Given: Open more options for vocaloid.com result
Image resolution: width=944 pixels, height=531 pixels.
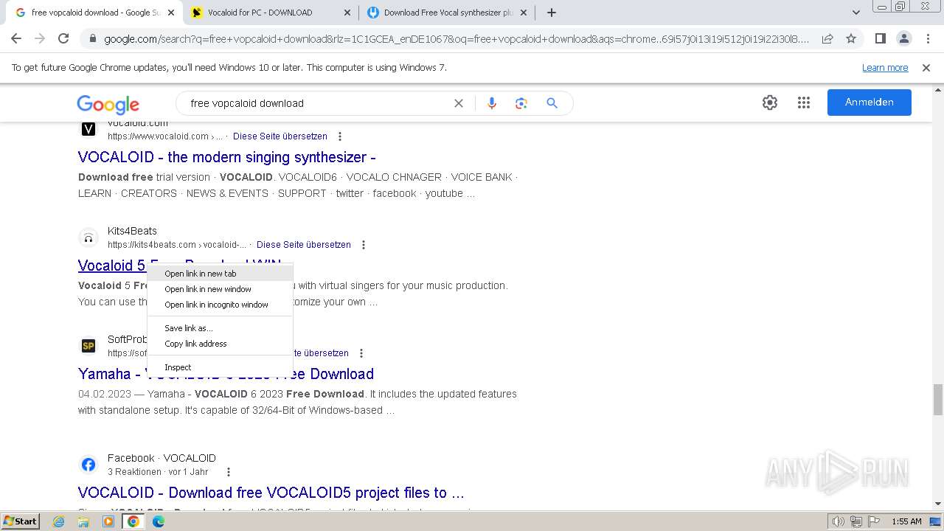Looking at the screenshot, I should [x=340, y=136].
